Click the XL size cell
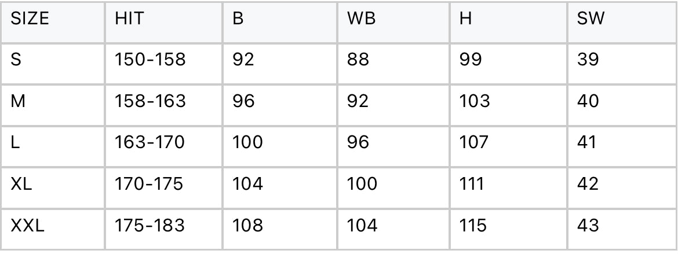This screenshot has width=678, height=254. (x=21, y=184)
